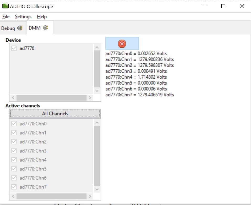Click the Device list vertical scrollbar thumb

[97, 69]
